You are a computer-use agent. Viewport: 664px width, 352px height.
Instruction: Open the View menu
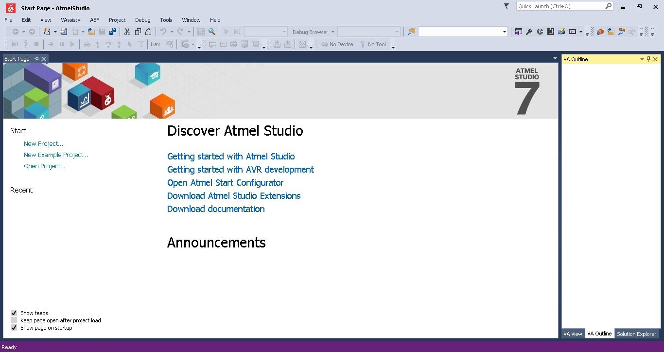tap(46, 20)
